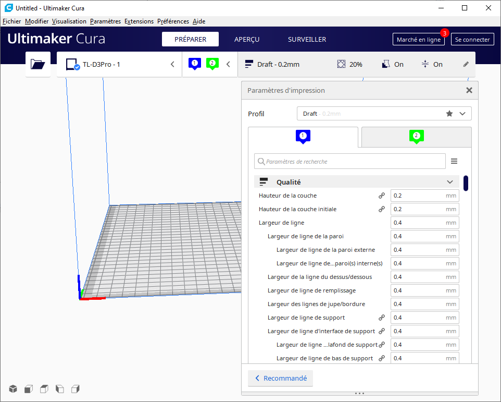Click the TL-D3Pro printer icon
The width and height of the screenshot is (501, 402).
tap(72, 64)
